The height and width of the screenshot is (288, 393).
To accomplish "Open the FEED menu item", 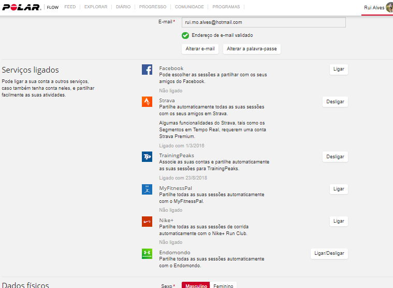I will click(x=70, y=7).
